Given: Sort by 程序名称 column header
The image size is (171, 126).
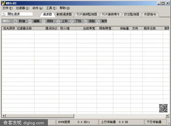Looking at the screenshot, I should pyautogui.click(x=152, y=28).
